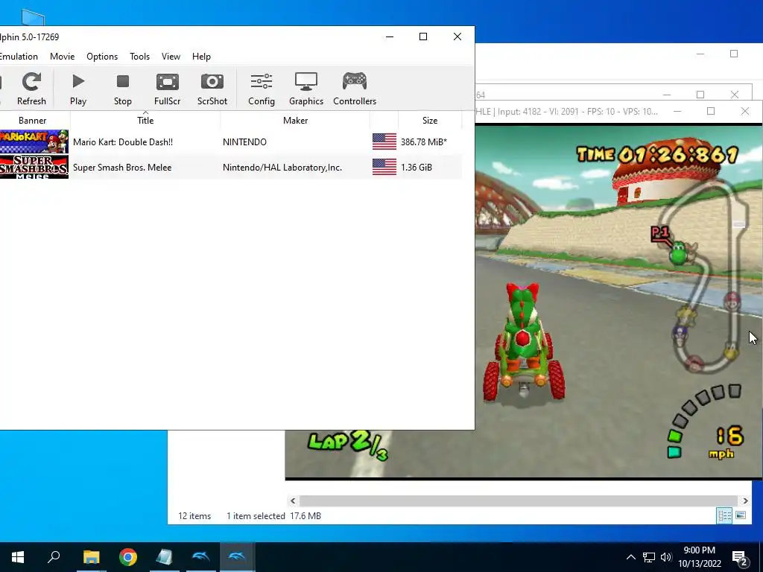763x572 pixels.
Task: Open the notification center icon
Action: point(740,557)
